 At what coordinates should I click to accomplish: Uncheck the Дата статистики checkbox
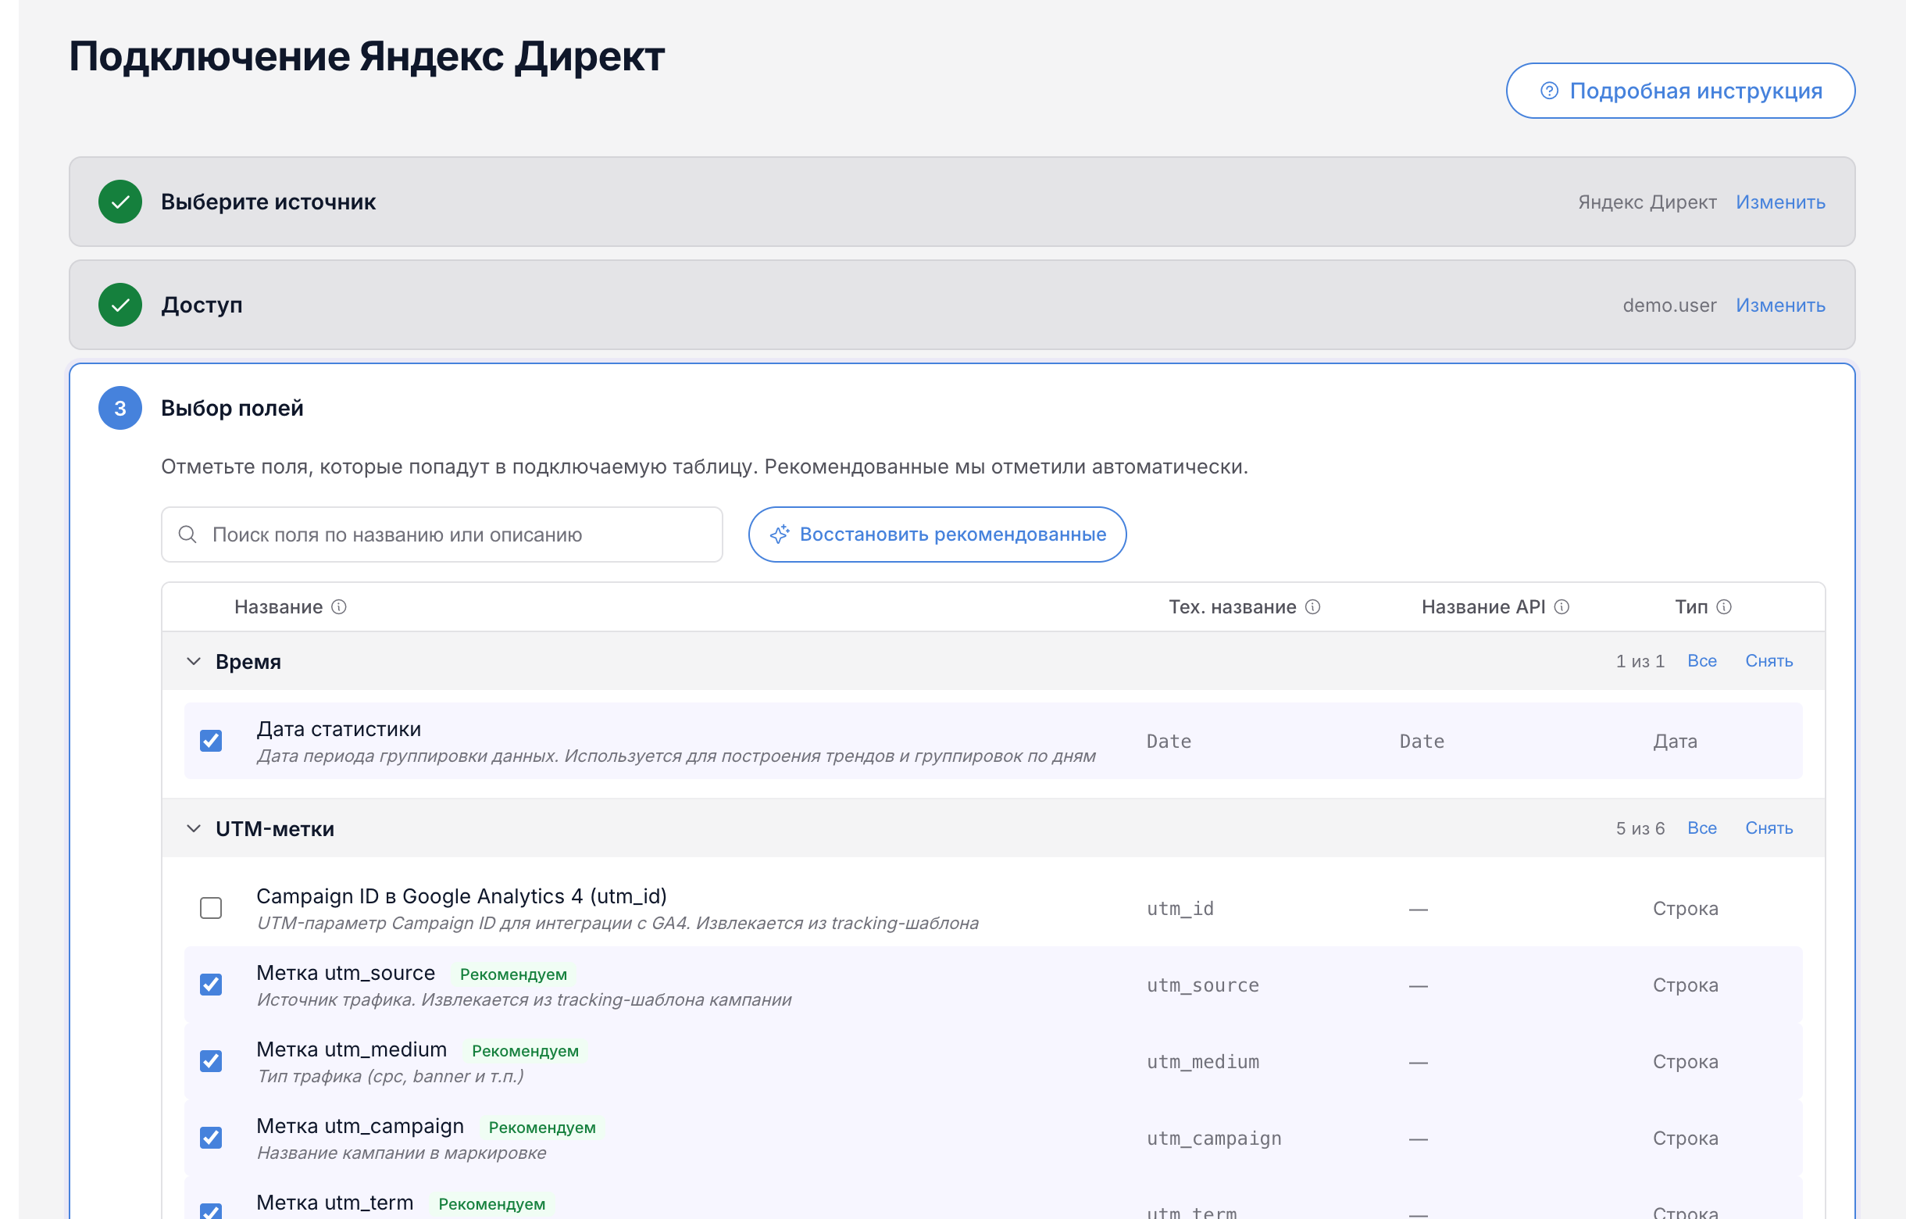[211, 741]
